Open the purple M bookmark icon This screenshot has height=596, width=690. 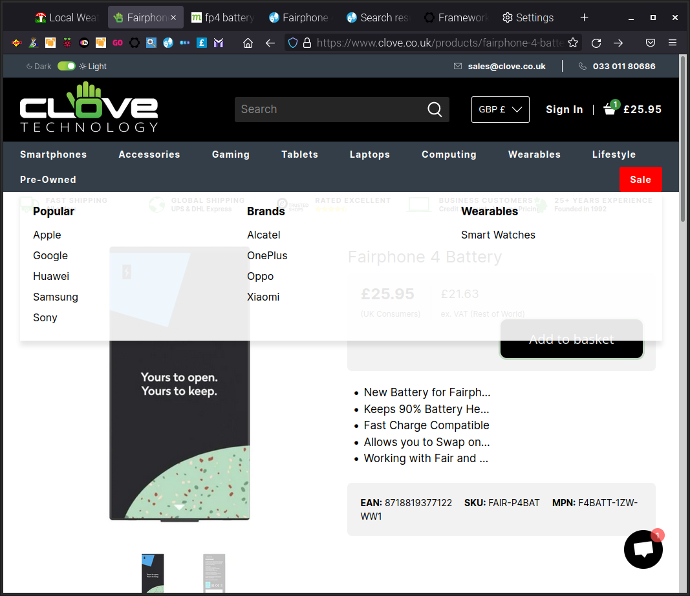[219, 43]
